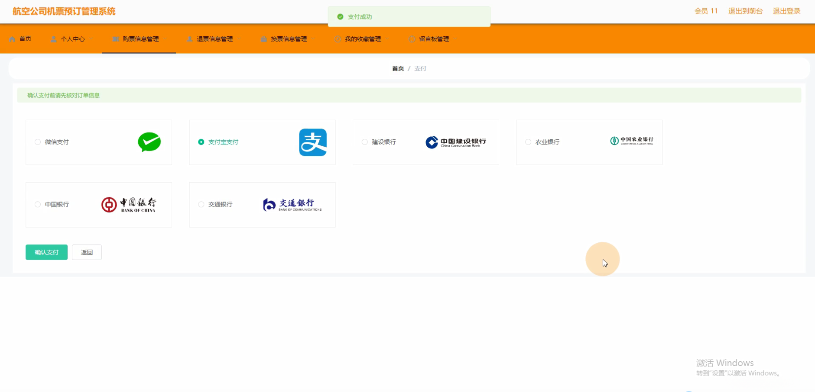Click the 航空公司机票预订管理系统 title
Screen dimensions: 815x392
click(x=64, y=11)
